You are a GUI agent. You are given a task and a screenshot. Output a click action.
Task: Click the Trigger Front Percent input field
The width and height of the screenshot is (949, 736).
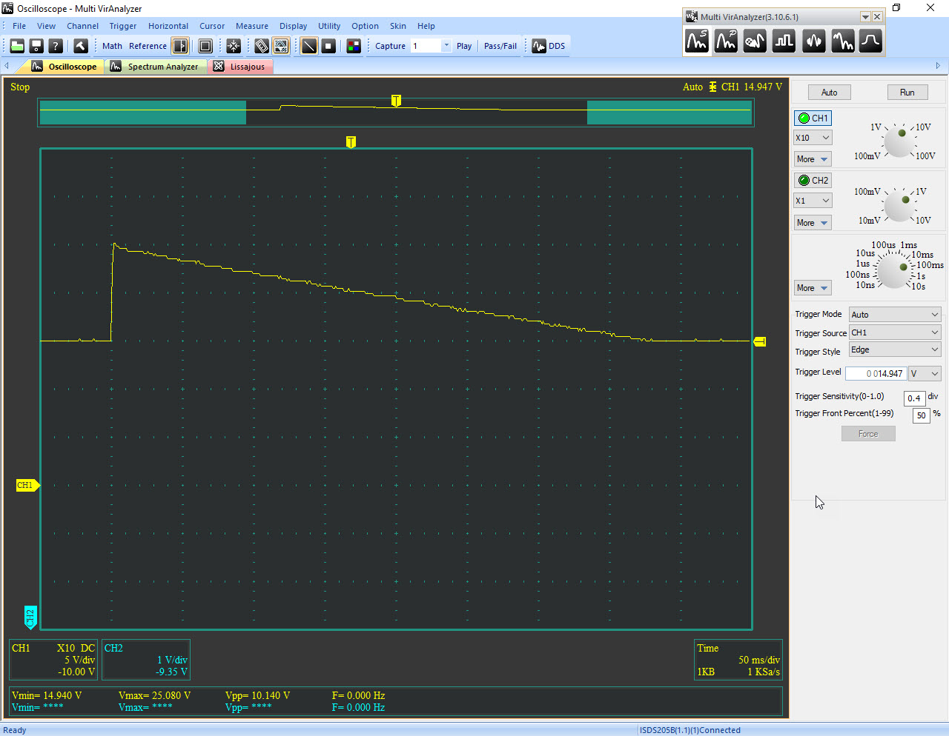click(x=921, y=415)
